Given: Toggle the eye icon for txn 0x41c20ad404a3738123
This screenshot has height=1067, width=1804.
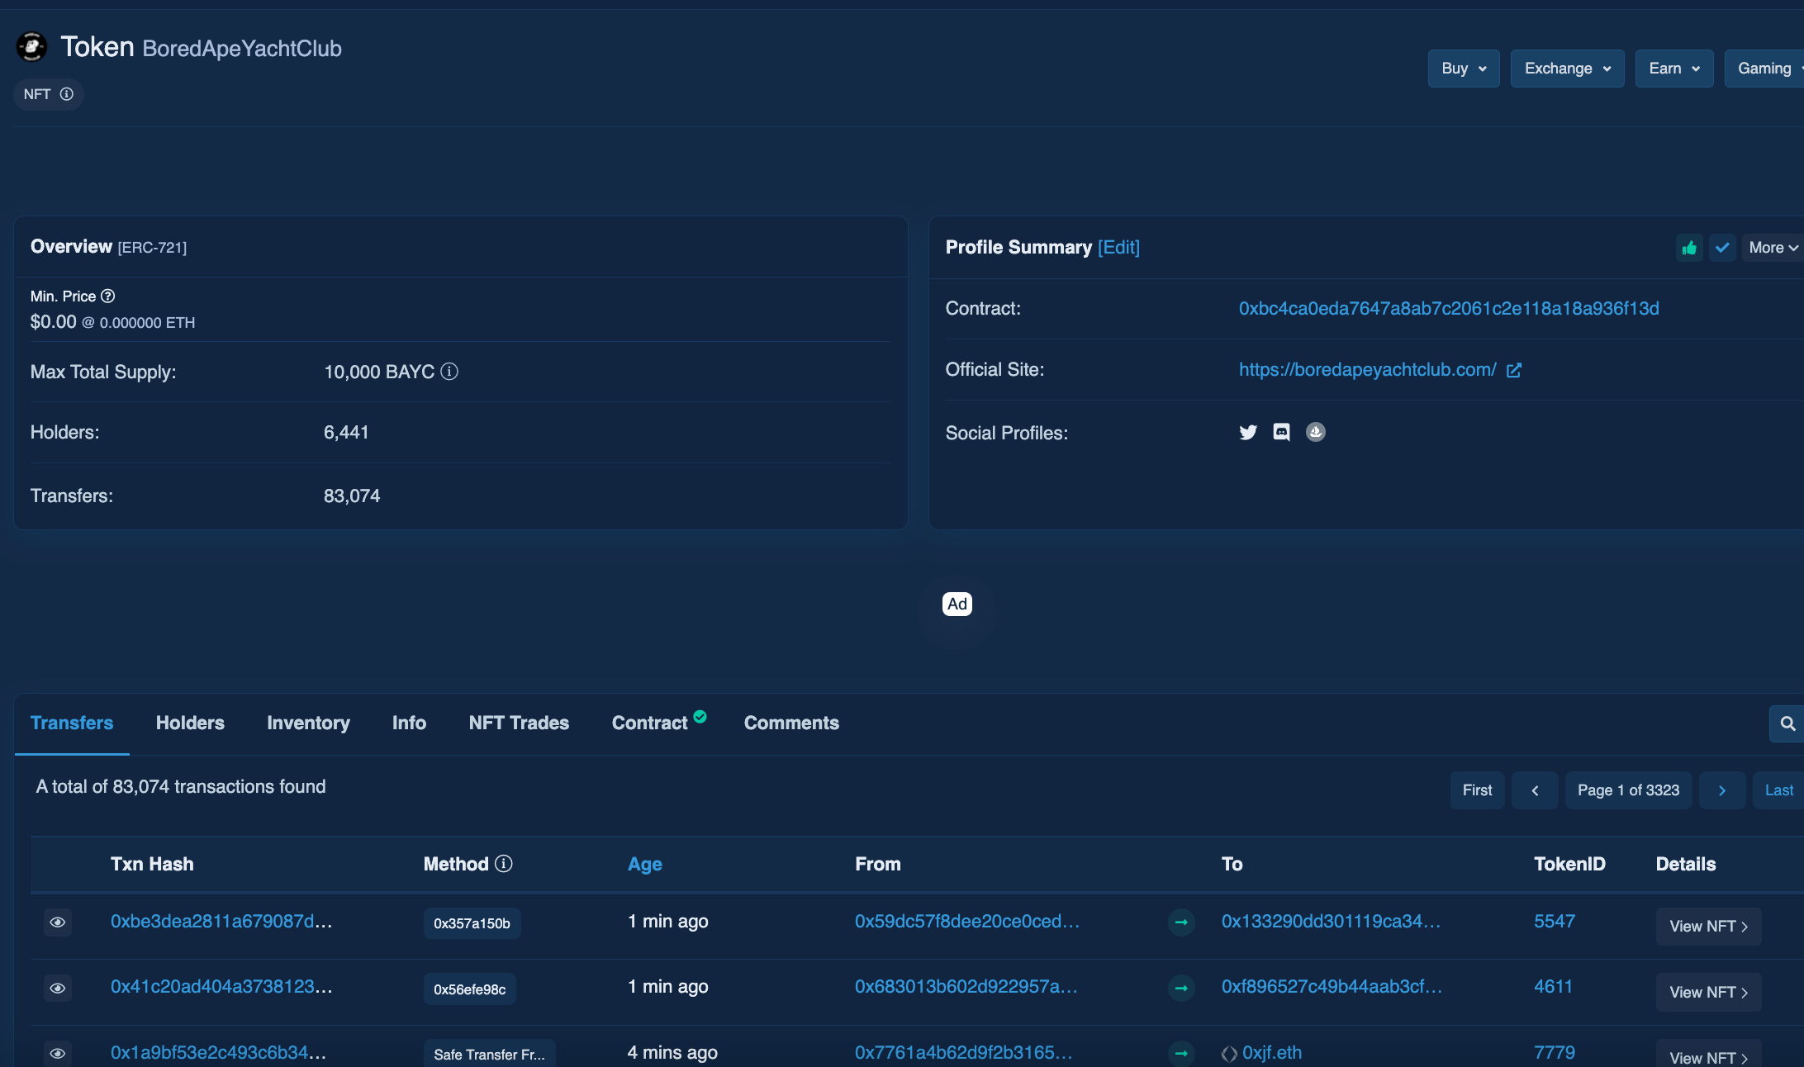Looking at the screenshot, I should click(58, 988).
